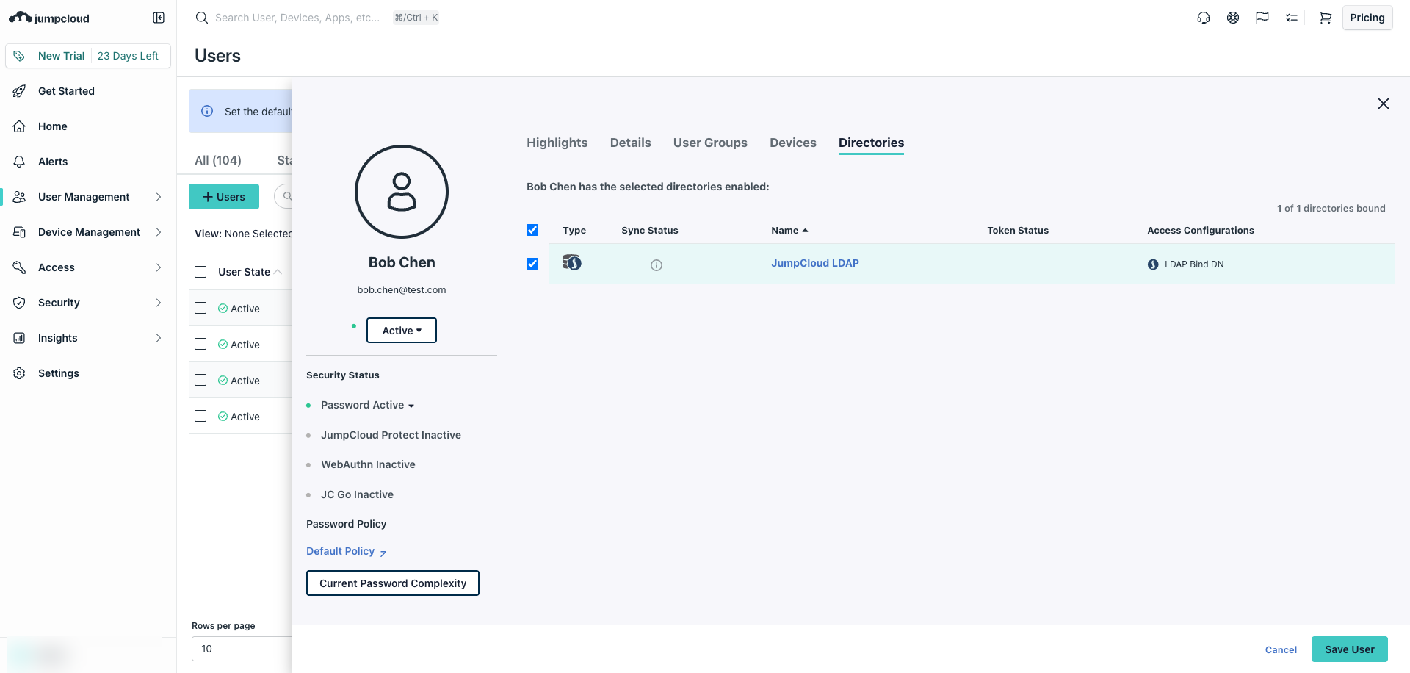Uncheck the JumpCloud LDAP directory checkbox

coord(532,264)
